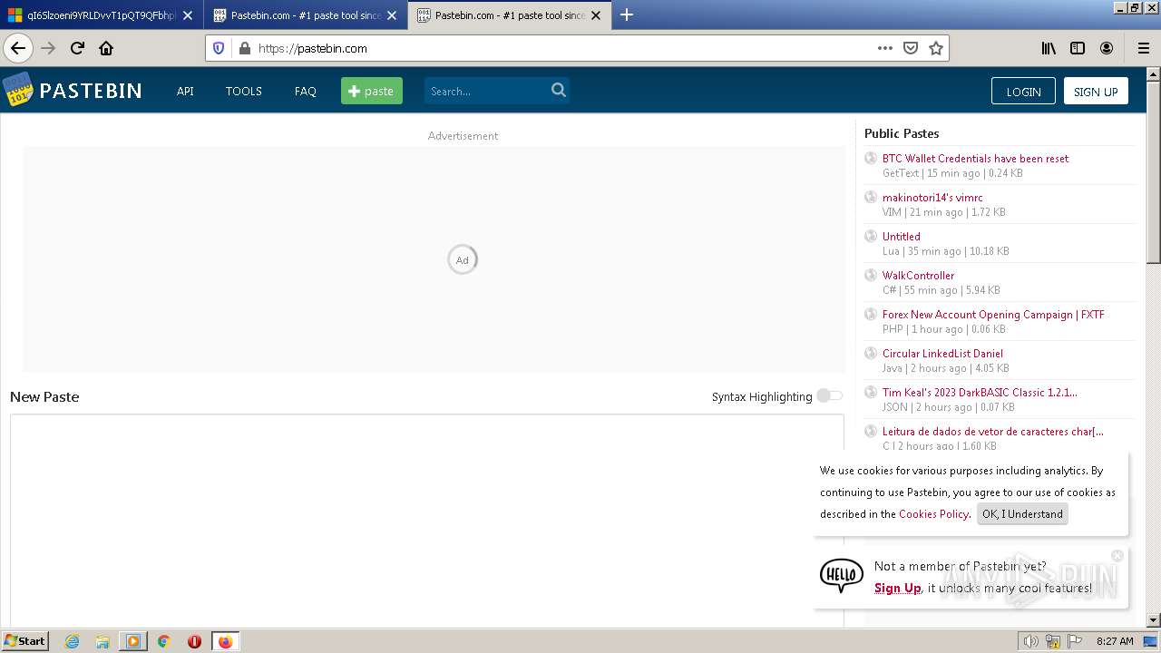Click the Public Pastes heading

[x=902, y=133]
